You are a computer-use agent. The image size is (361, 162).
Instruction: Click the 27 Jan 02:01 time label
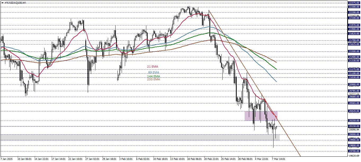coord(93,159)
